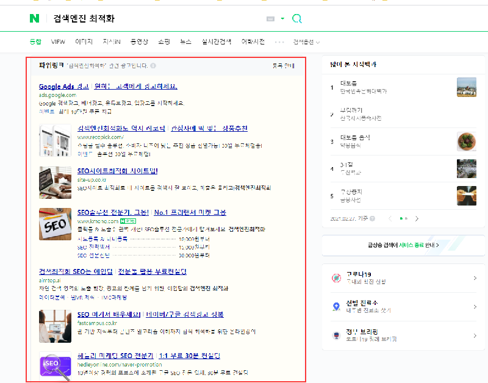Open the on-screen keyboard icon in search bar
The image size is (488, 383).
(x=271, y=19)
